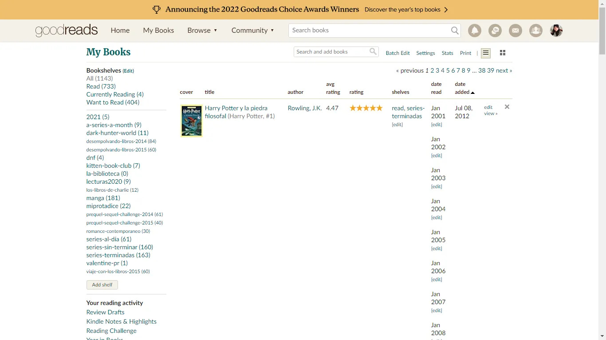The width and height of the screenshot is (606, 340).
Task: Open the notifications bell icon
Action: click(x=475, y=31)
